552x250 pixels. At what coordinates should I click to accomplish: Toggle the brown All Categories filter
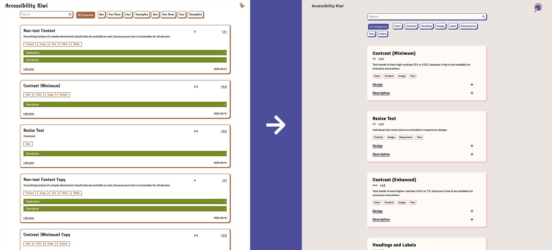point(85,15)
